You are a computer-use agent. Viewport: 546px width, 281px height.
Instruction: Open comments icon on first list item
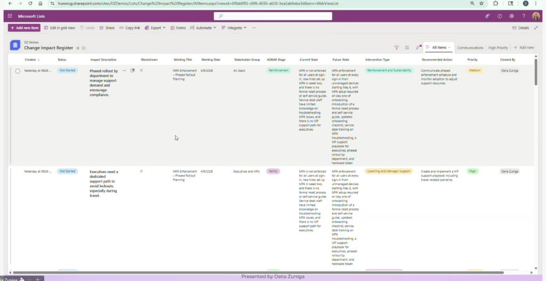click(132, 70)
